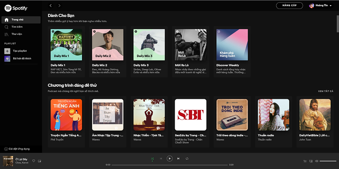
Task: Toggle picture-in-picture mini player icon
Action: pos(39,161)
